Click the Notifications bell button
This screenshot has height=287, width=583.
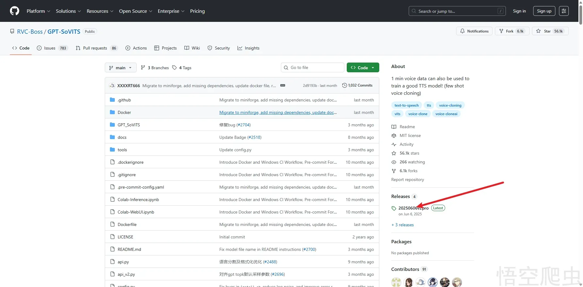(x=474, y=31)
